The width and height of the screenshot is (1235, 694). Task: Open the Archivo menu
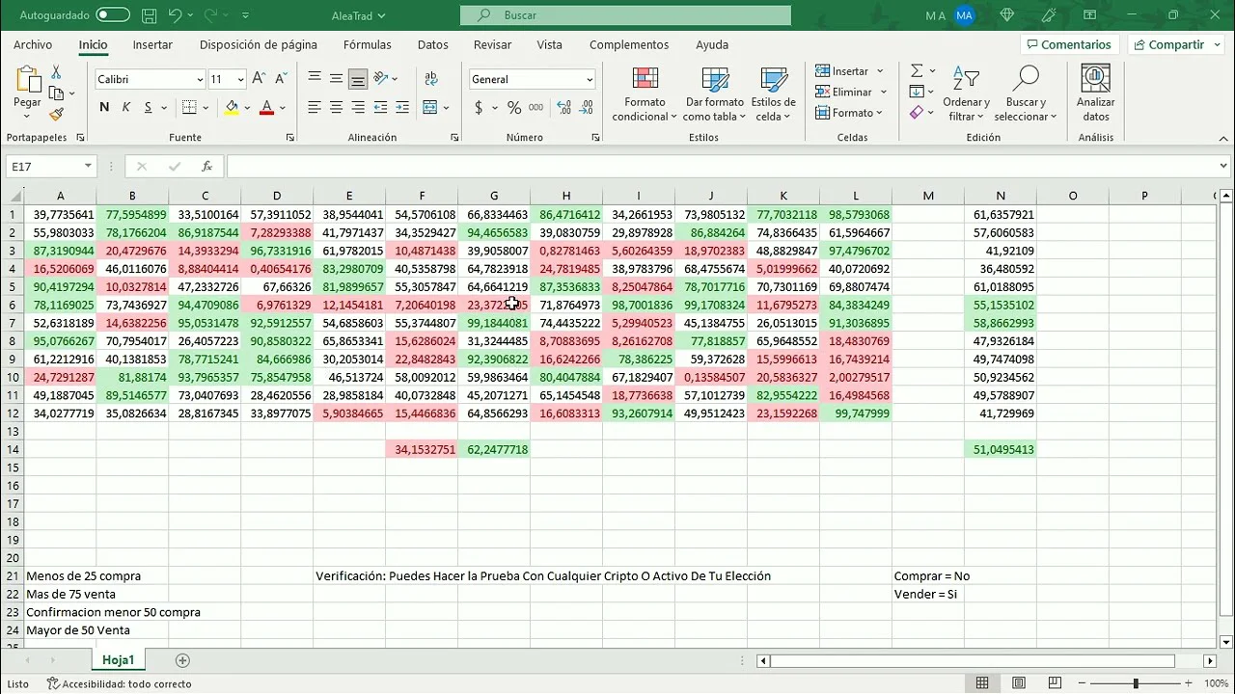click(33, 44)
